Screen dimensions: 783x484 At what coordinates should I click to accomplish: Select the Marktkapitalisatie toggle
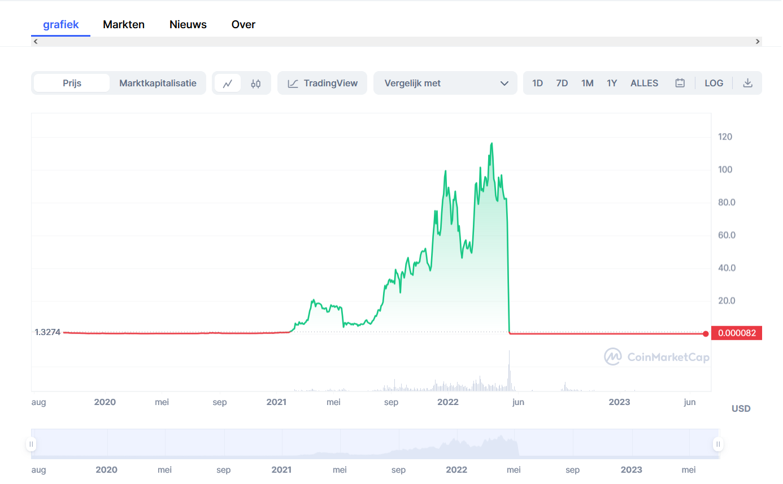[158, 83]
